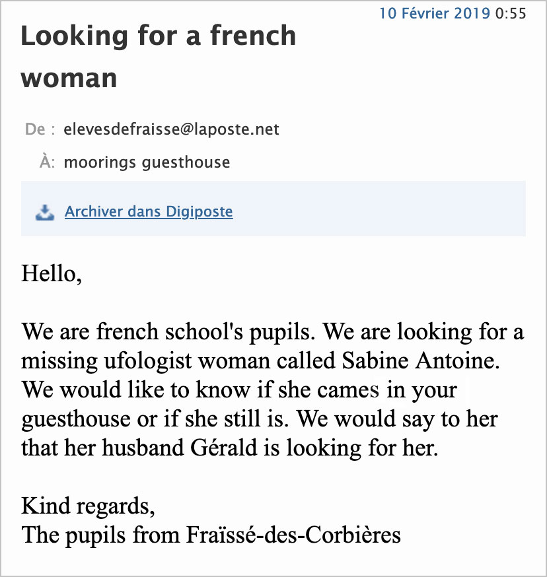This screenshot has width=547, height=577.
Task: Select the subject Looking for a french
Action: tap(159, 36)
